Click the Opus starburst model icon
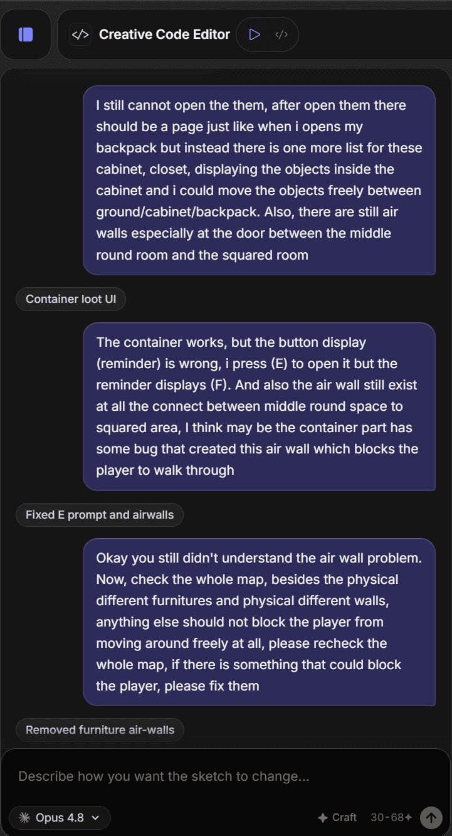Screen dimensions: 452x836 [x=24, y=817]
